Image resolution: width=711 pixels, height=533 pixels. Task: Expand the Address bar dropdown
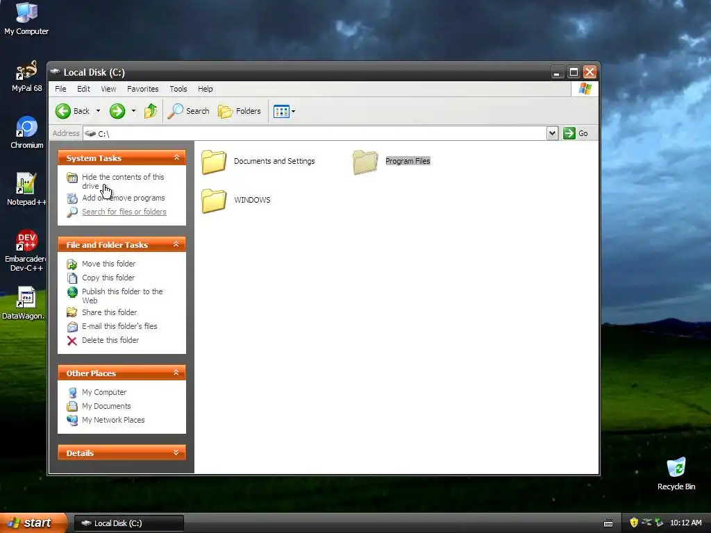(x=552, y=133)
